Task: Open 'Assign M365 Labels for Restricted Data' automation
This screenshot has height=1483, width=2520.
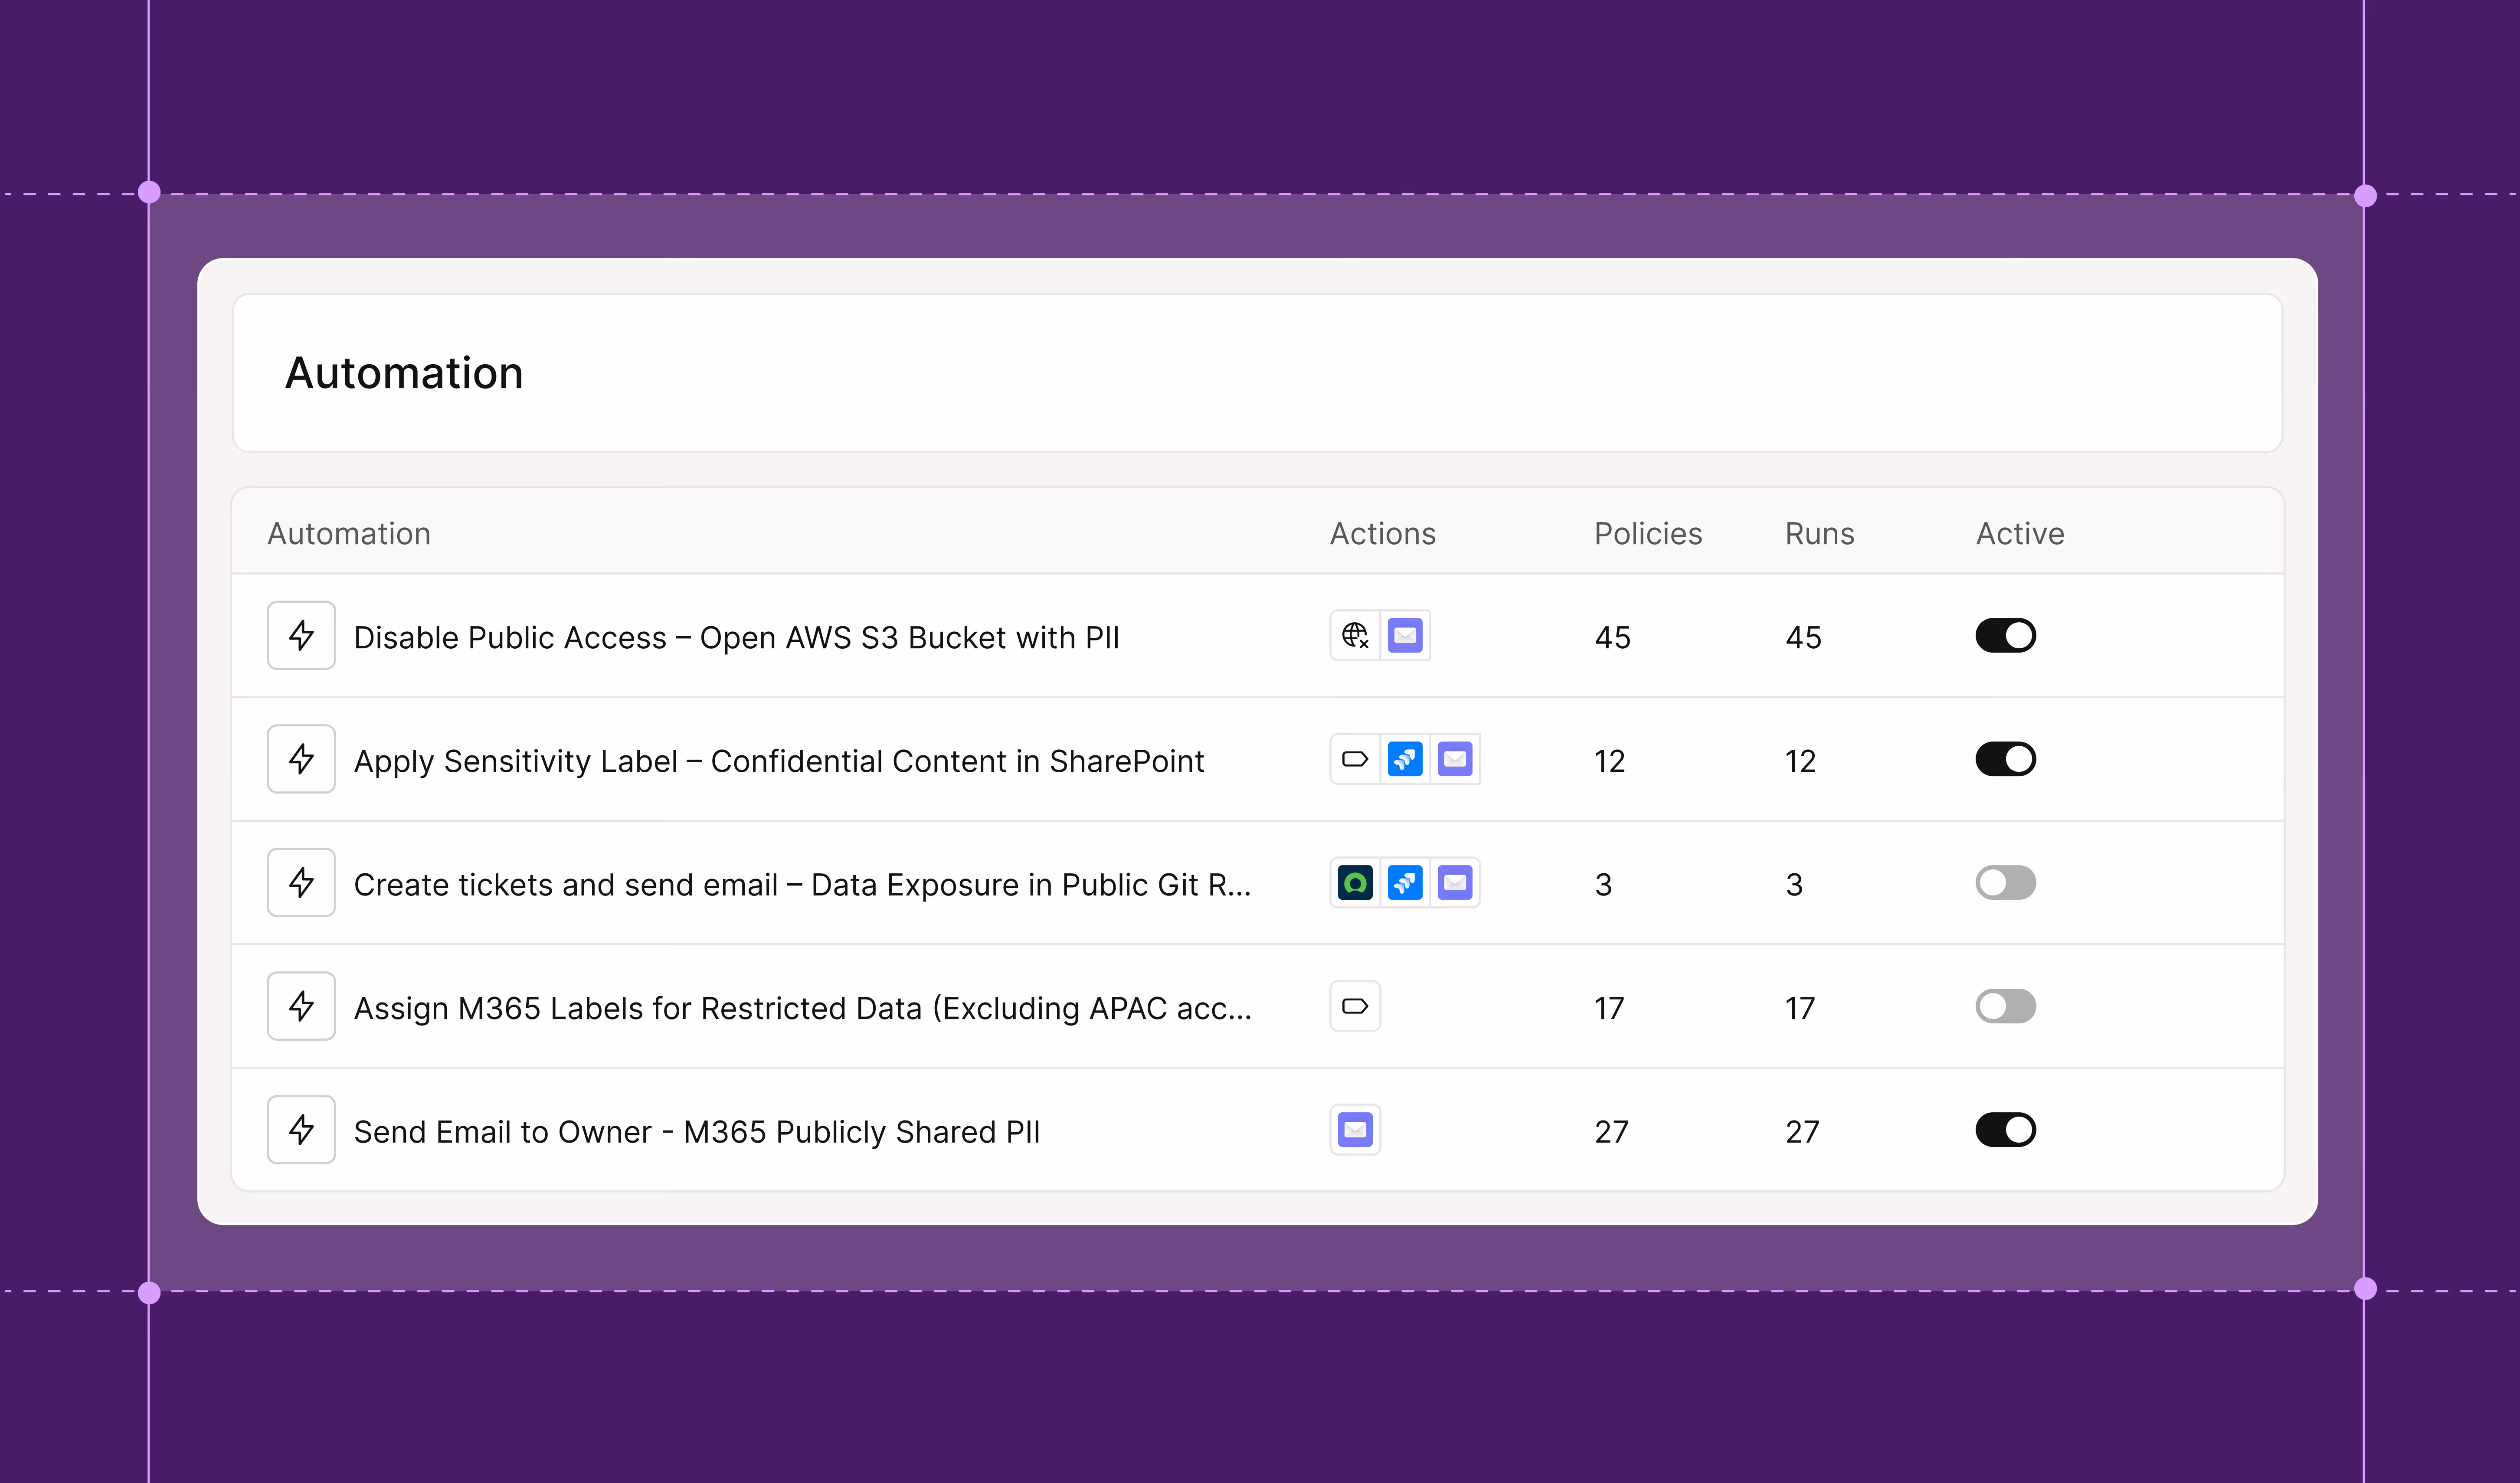Action: click(802, 1008)
